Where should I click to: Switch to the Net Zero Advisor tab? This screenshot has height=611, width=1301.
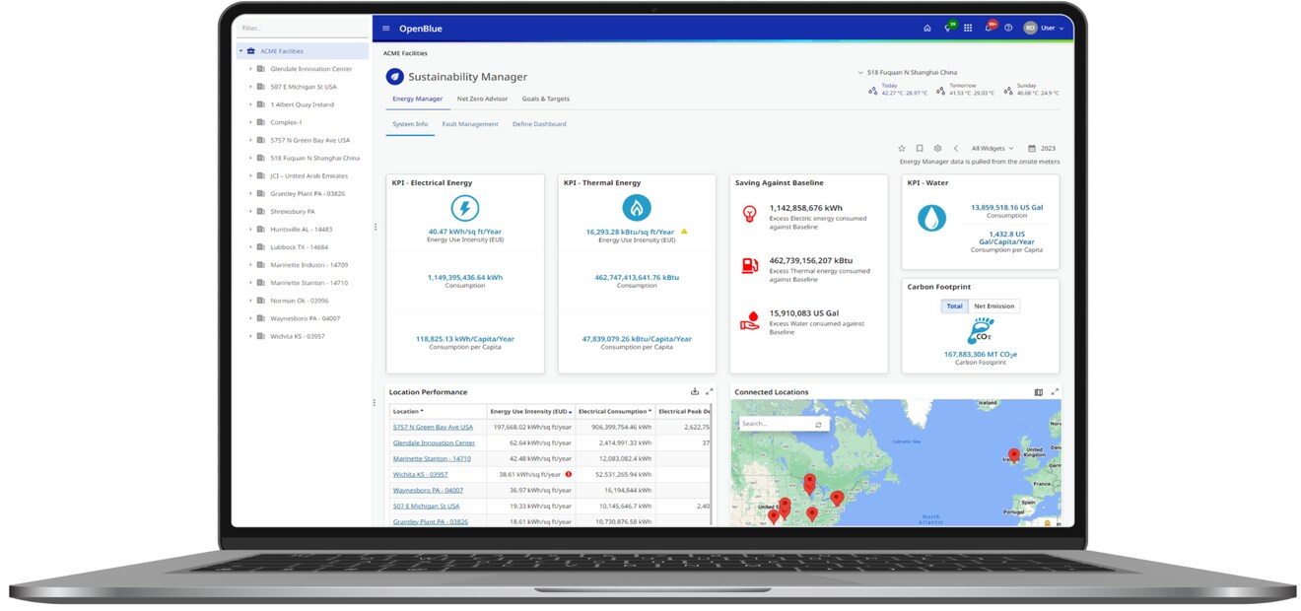click(x=482, y=100)
